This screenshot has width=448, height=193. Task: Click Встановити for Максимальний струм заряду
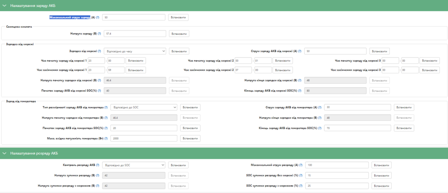(178, 17)
